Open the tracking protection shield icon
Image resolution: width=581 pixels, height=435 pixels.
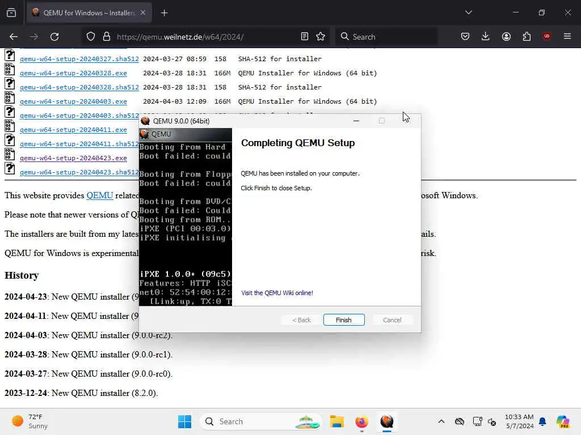tap(91, 37)
